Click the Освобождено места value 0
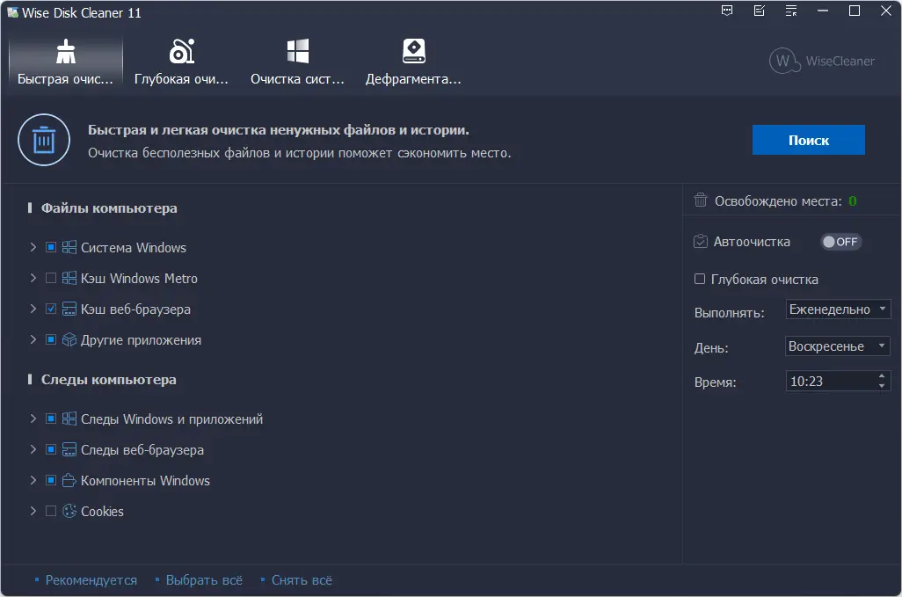Image resolution: width=902 pixels, height=597 pixels. [853, 201]
